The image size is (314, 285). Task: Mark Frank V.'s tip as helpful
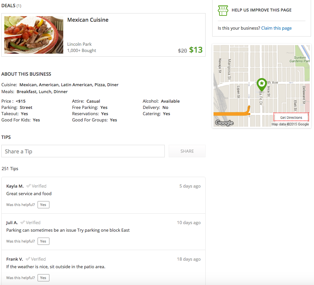point(43,278)
